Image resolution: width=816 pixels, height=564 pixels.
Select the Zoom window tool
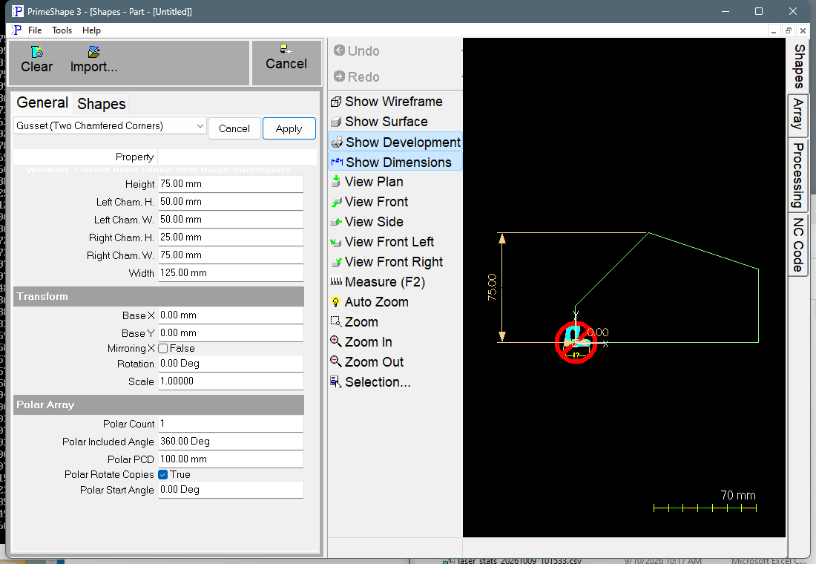[x=355, y=322]
